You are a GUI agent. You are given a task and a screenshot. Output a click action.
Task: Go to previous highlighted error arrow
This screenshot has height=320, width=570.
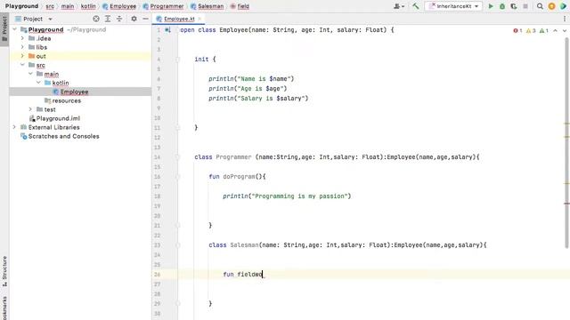click(x=555, y=30)
